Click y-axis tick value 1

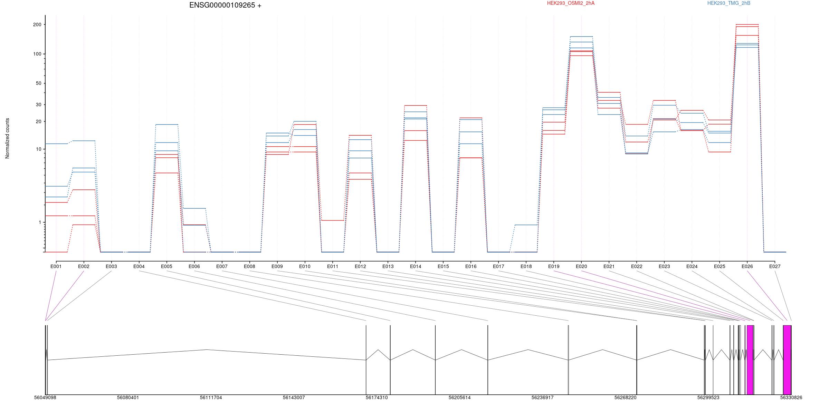pyautogui.click(x=40, y=223)
